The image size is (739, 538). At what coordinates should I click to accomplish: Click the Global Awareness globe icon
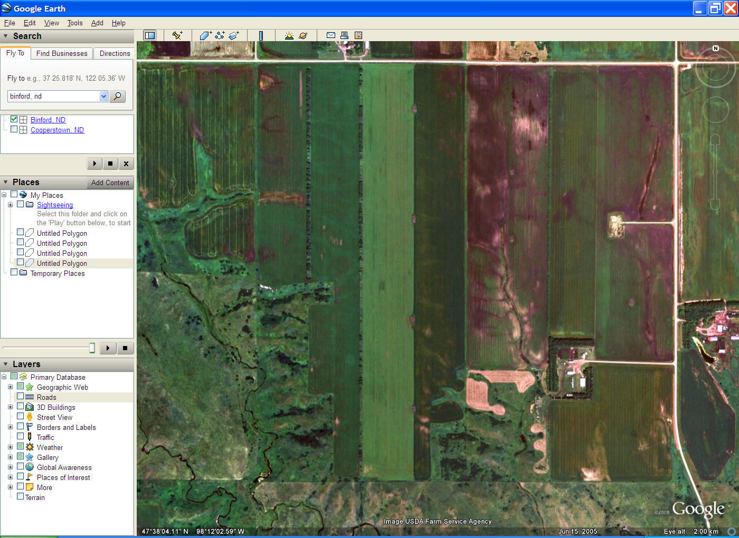[30, 467]
